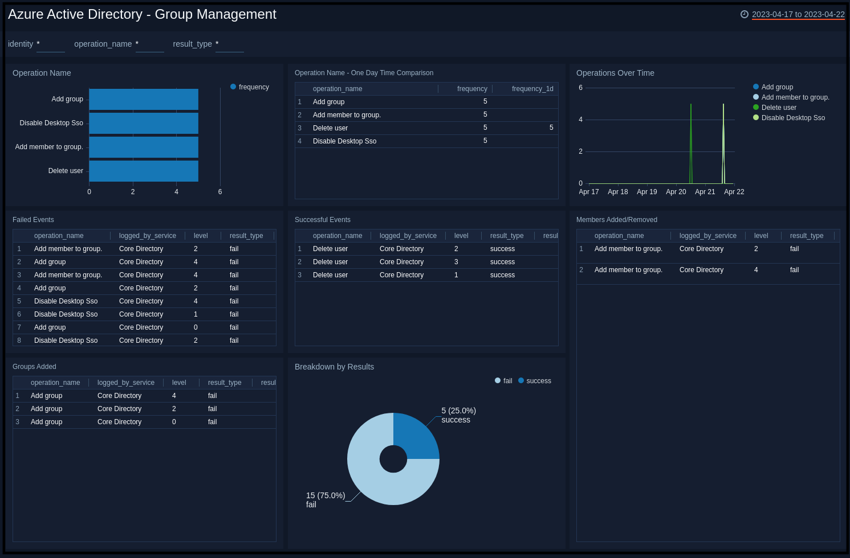Screen dimensions: 850x558
Task: Sort Failed Events by logged_by_service header
Action: [148, 236]
